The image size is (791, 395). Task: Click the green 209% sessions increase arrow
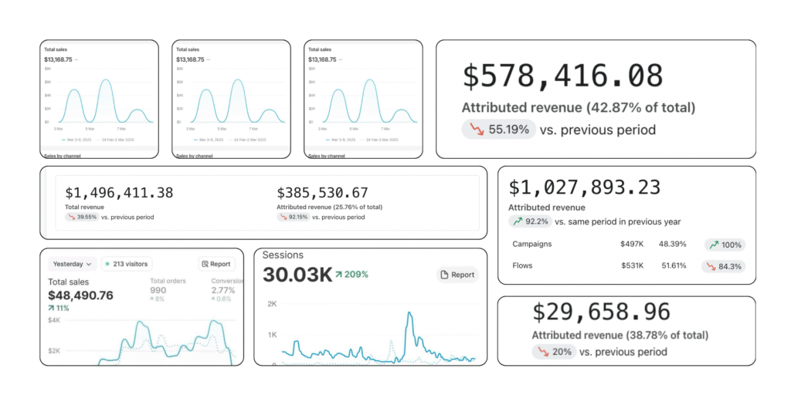pyautogui.click(x=338, y=275)
